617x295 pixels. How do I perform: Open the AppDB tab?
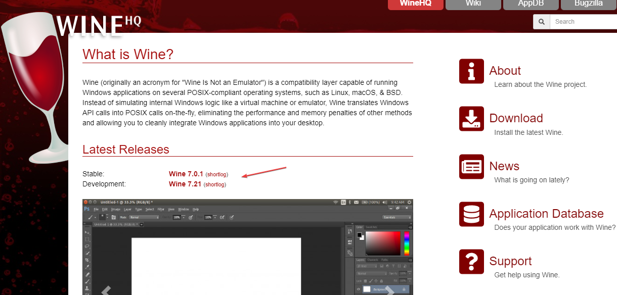(x=531, y=4)
